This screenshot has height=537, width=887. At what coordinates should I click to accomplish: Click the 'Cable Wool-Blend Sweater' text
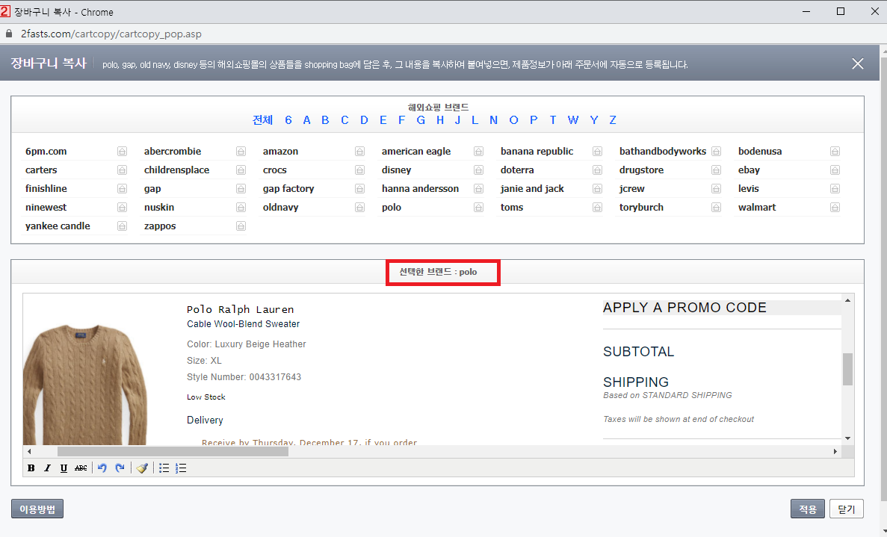coord(244,324)
